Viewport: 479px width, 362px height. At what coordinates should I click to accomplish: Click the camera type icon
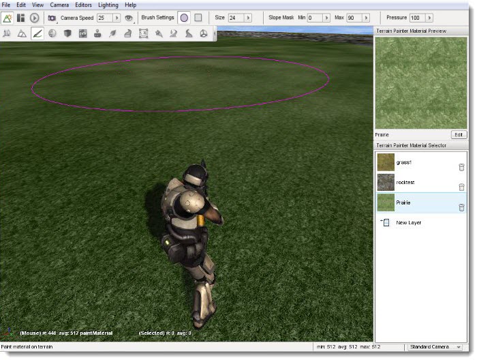pos(52,18)
